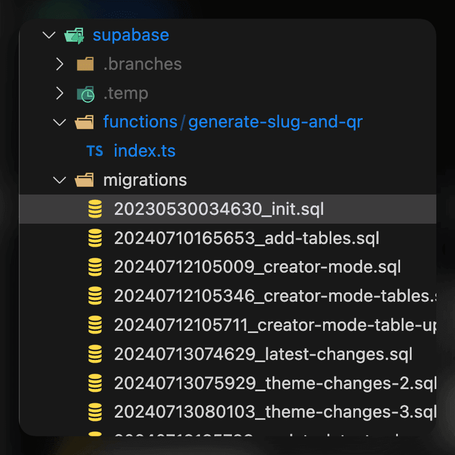The image size is (455, 455).
Task: Click the TypeScript icon beside index.ts
Action: click(x=95, y=151)
